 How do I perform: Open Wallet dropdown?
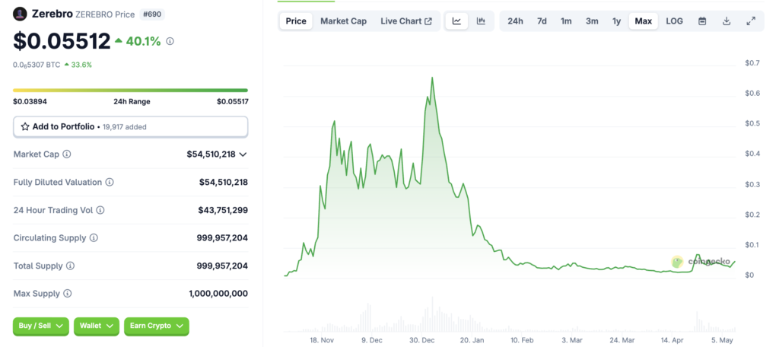97,326
